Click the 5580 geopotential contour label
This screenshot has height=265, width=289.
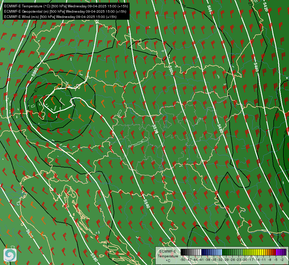94,257
